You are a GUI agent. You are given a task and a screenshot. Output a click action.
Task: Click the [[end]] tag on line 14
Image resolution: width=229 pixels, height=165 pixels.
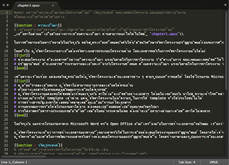[x=21, y=68]
